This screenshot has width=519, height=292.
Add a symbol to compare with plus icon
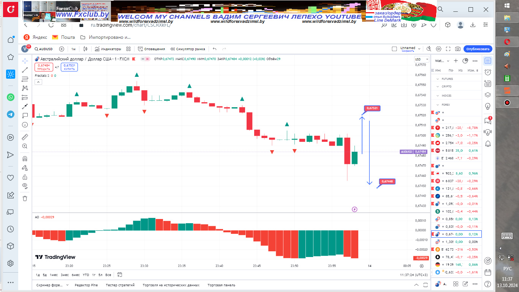click(62, 49)
